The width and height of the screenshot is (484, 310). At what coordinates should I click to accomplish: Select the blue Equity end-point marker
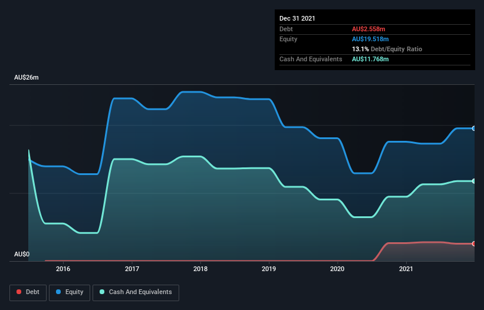[x=474, y=128]
